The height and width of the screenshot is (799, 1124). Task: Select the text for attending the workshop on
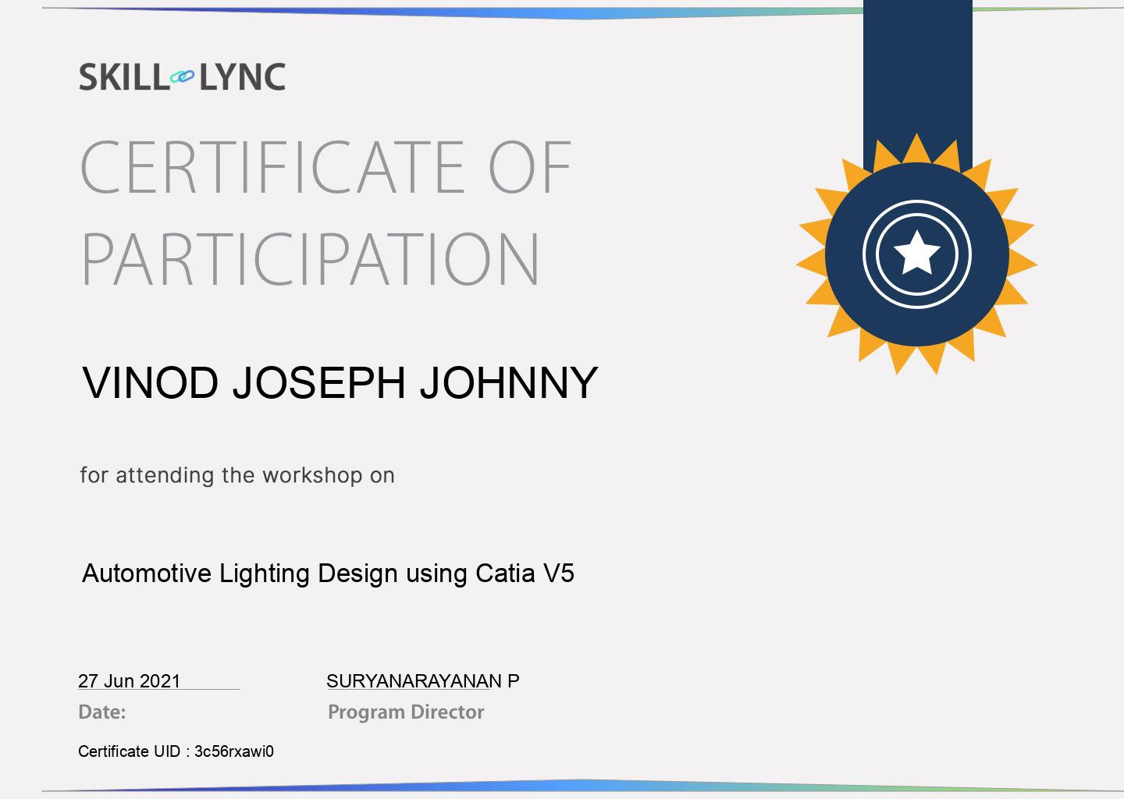[237, 474]
